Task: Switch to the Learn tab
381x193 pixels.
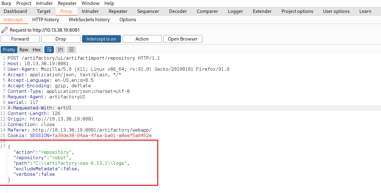Action: click(x=365, y=11)
